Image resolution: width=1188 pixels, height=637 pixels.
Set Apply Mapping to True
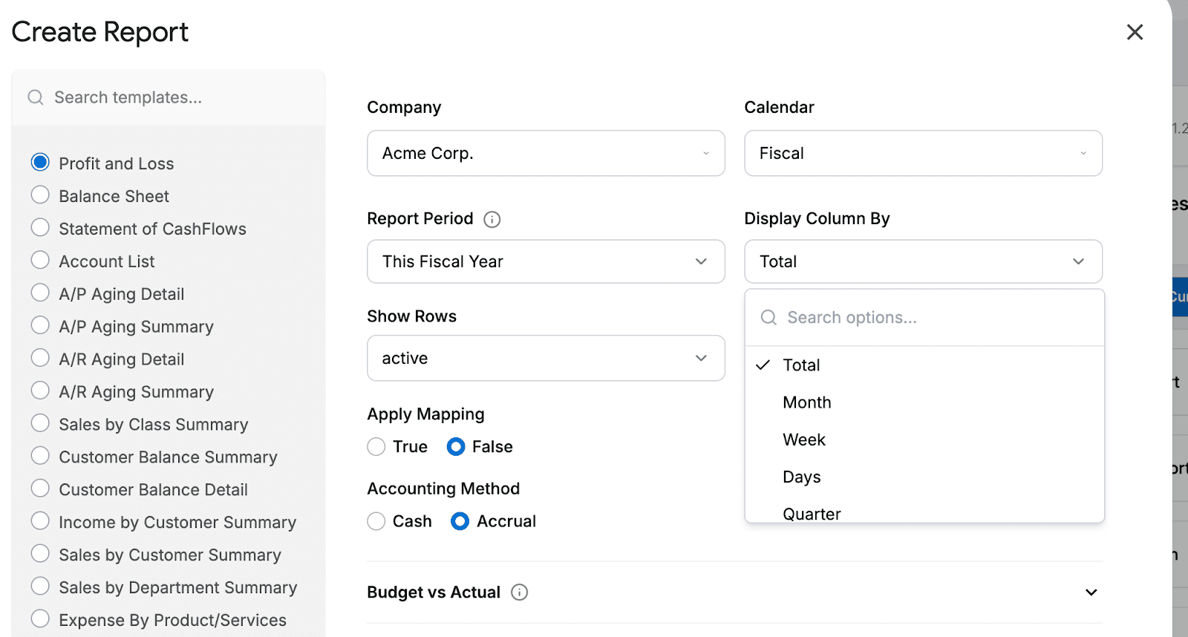pyautogui.click(x=376, y=447)
